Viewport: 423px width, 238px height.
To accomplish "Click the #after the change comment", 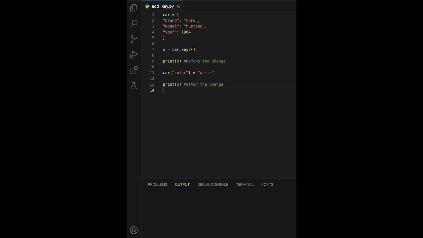I will point(204,84).
